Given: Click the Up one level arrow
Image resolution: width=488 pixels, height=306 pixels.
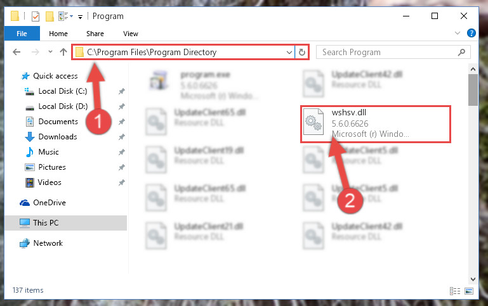Looking at the screenshot, I should coord(63,52).
